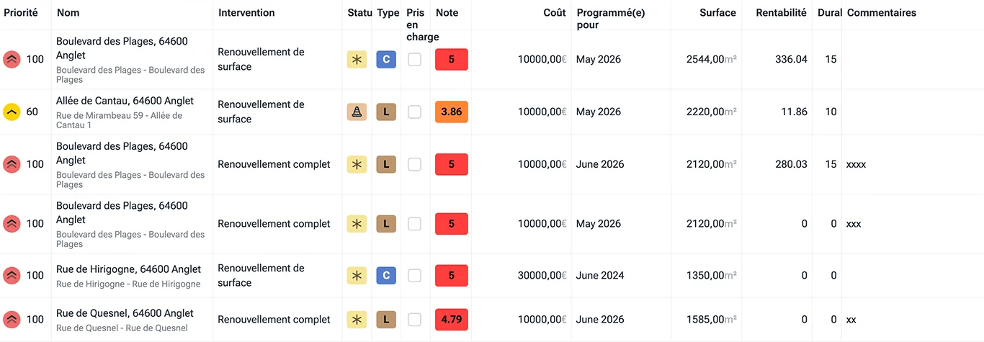Screen dimensions: 984x342
Task: Sort by the Priorité column header
Action: [21, 12]
